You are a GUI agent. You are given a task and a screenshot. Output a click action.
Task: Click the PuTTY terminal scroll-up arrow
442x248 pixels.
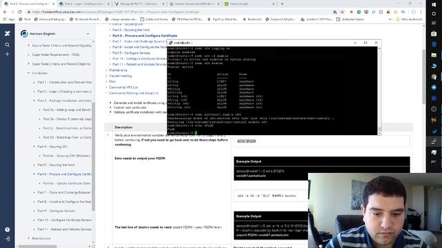point(379,48)
